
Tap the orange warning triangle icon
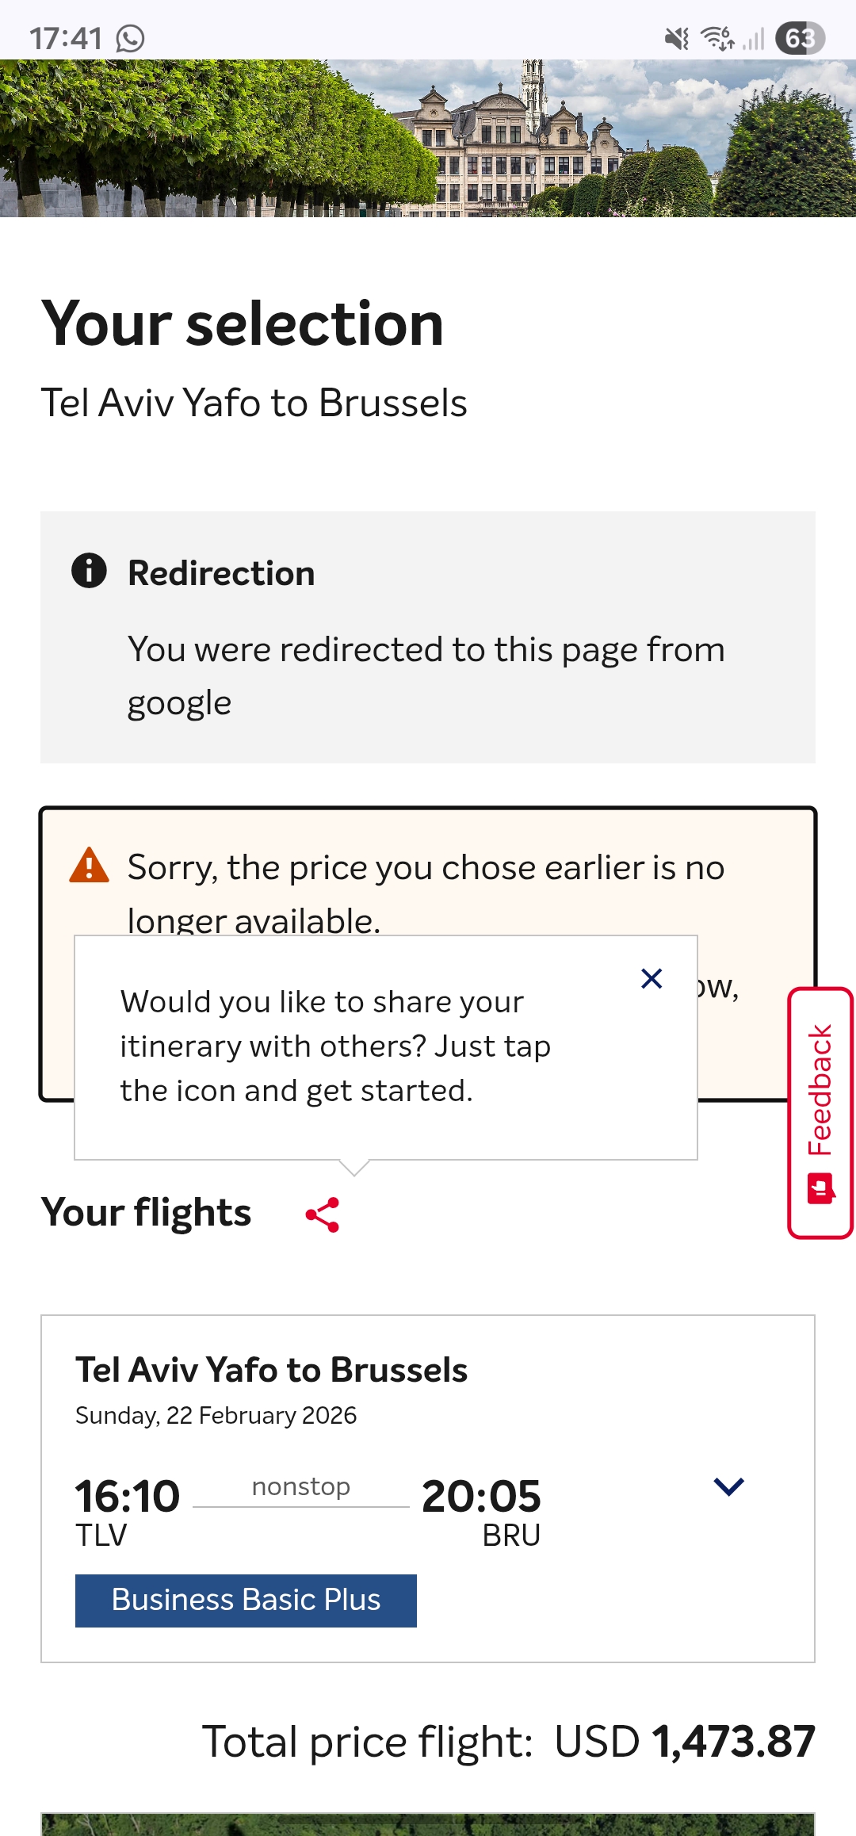[89, 866]
